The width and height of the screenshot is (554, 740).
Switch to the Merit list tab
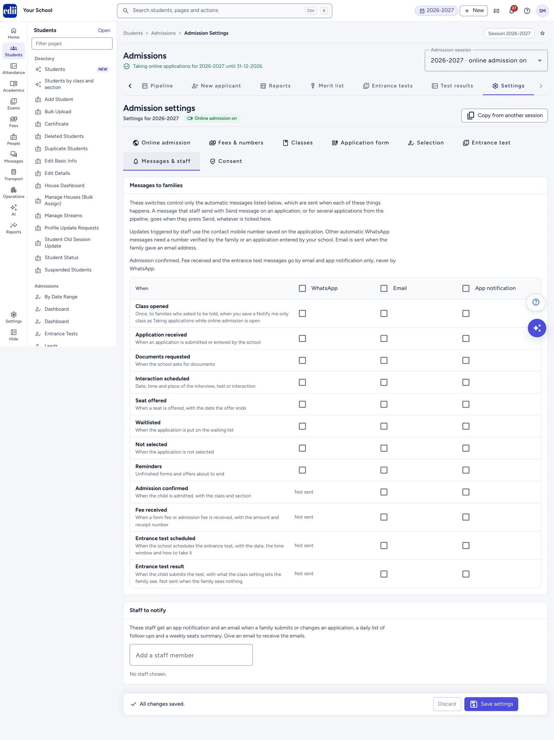point(327,86)
